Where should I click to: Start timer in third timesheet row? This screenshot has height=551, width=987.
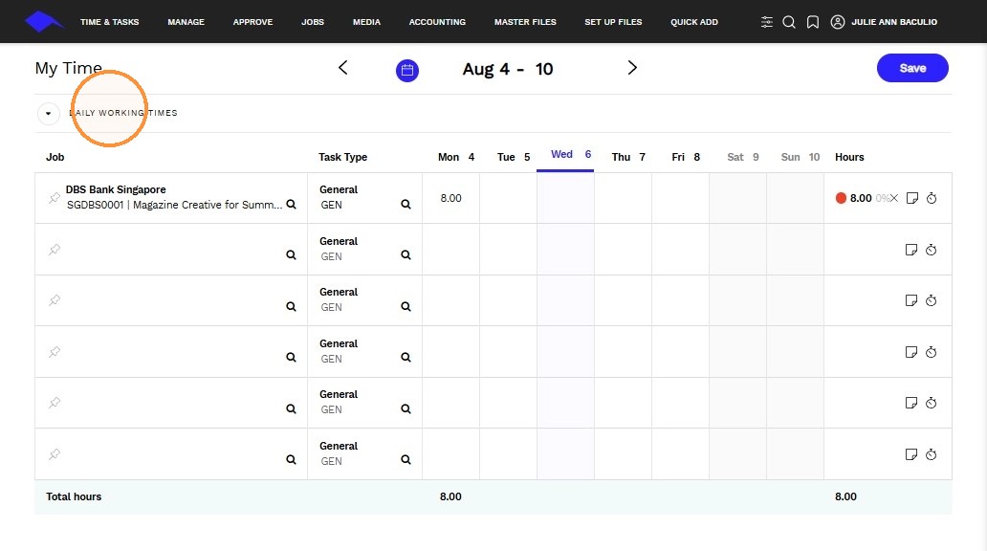[931, 300]
